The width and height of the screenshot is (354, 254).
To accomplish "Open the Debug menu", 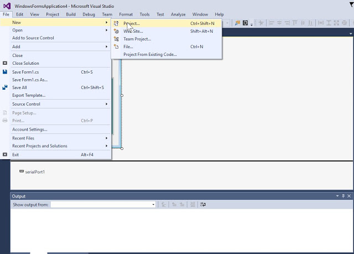I will 88,14.
